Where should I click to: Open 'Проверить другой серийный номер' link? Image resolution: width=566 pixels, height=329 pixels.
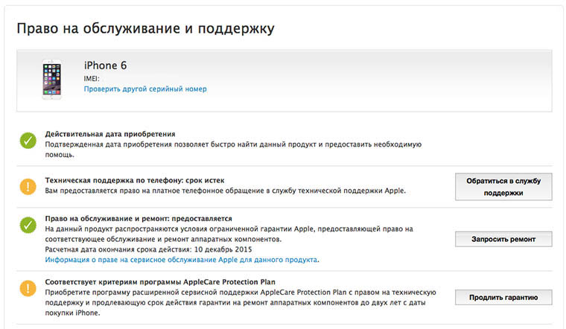click(x=145, y=89)
